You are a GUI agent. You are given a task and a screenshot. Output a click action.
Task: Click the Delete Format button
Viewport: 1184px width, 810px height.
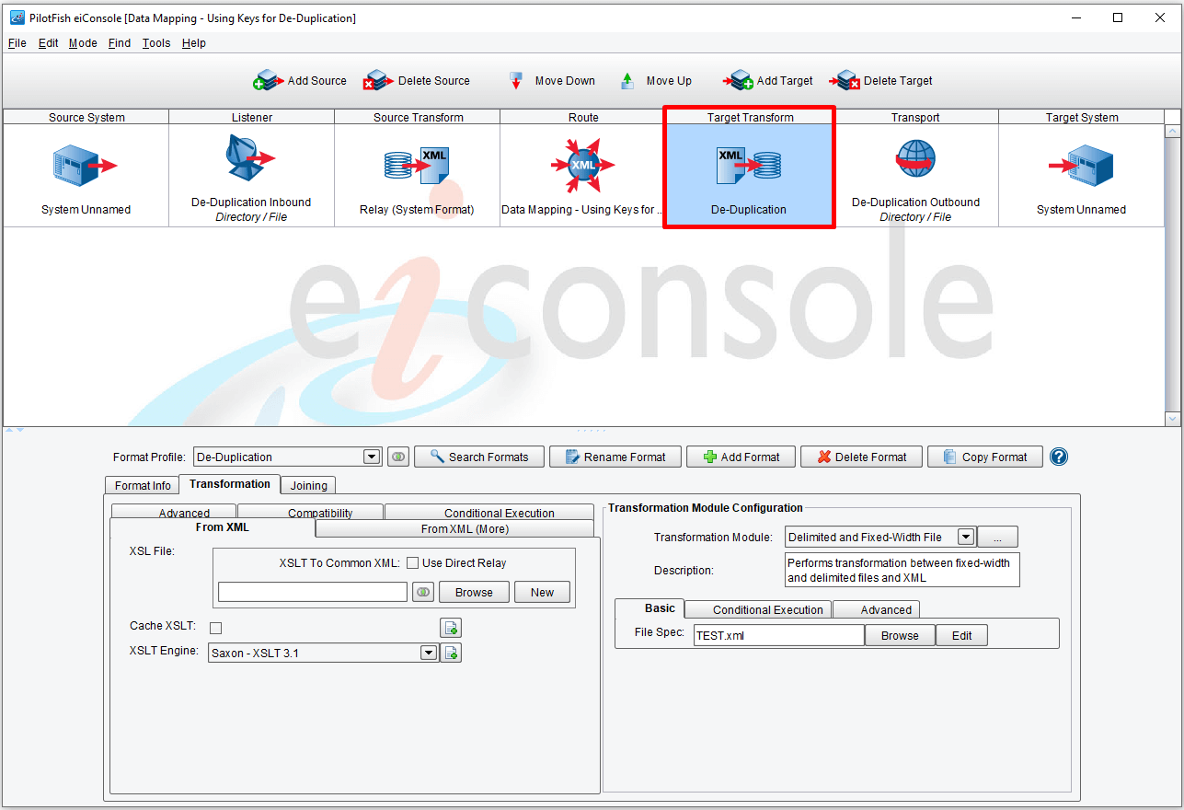coord(861,457)
